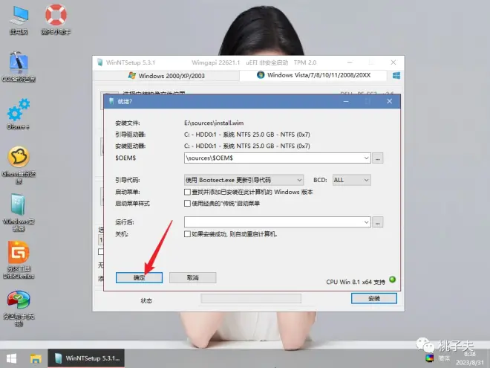Image resolution: width=490 pixels, height=368 pixels.
Task: Click the WinNTSetup title bar icon
Action: point(99,62)
